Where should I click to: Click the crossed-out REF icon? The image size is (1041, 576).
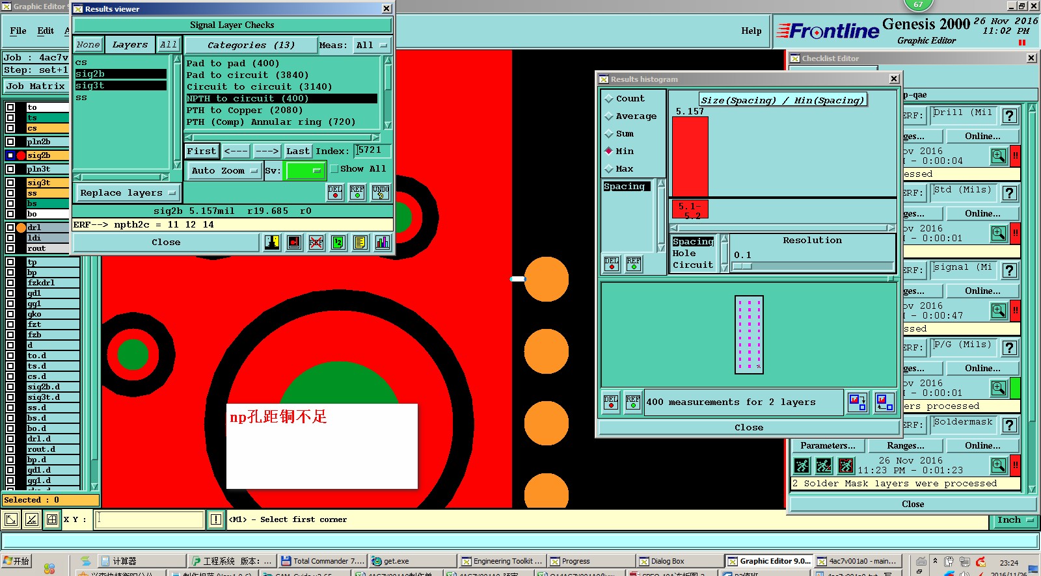coord(316,242)
